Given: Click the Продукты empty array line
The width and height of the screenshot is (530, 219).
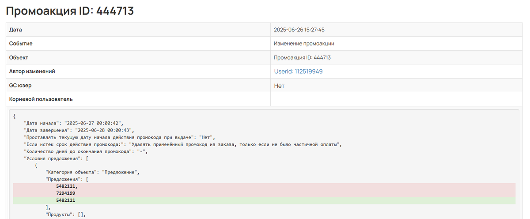Looking at the screenshot, I should [65, 215].
